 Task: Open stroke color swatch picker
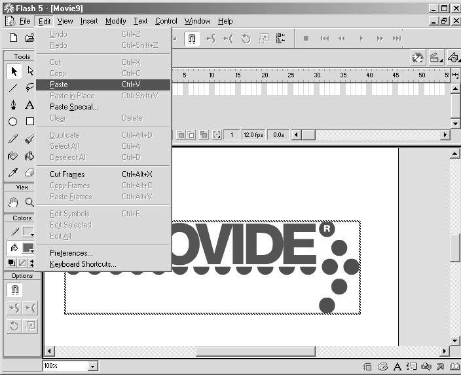pyautogui.click(x=28, y=231)
